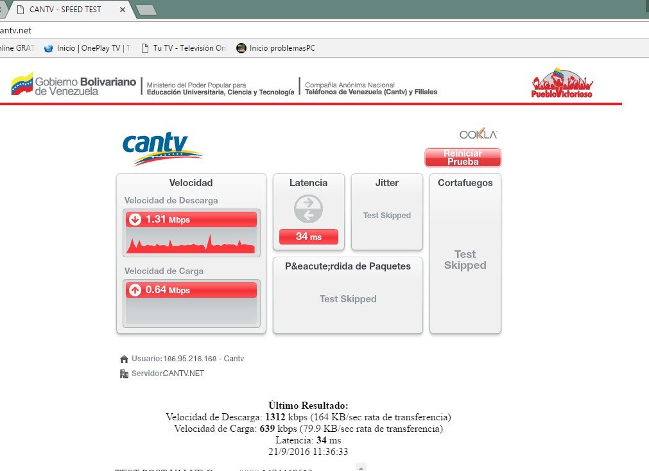The height and width of the screenshot is (471, 649).
Task: Click Test Skipped in the Jitter panel
Action: click(387, 215)
